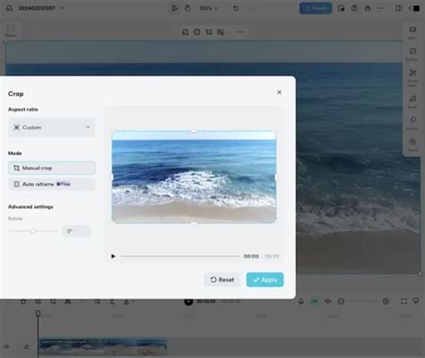
Task: Open the help question-mark icon in the header
Action: [354, 8]
